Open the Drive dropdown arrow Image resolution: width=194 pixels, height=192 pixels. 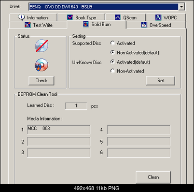[x=181, y=7]
